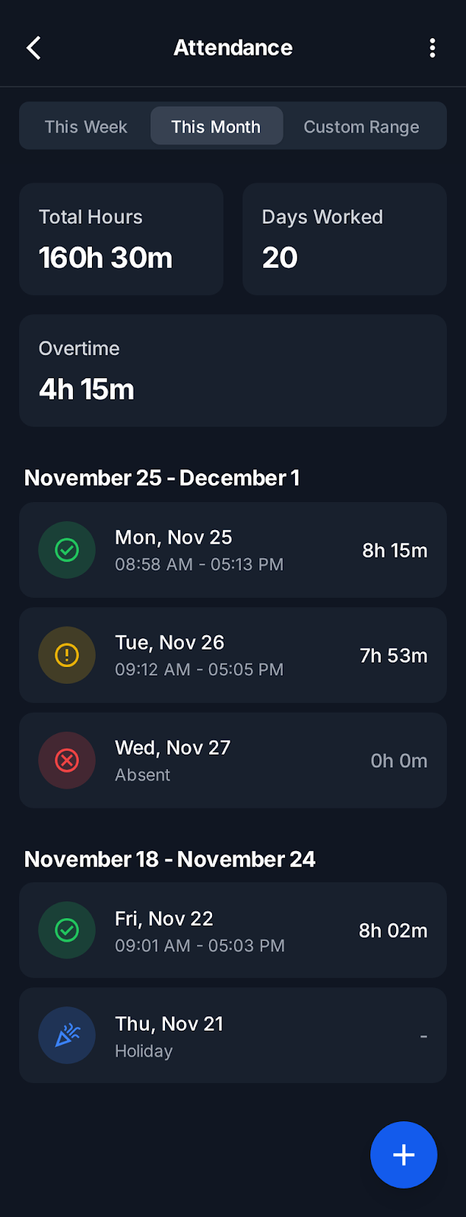Viewport: 466px width, 1217px height.
Task: Select the Tue, Nov 26 date label
Action: pyautogui.click(x=170, y=643)
